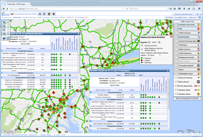The height and width of the screenshot is (137, 203).
Task: Expand the Traffic Cameras layer arrow
Action: coord(175,33)
